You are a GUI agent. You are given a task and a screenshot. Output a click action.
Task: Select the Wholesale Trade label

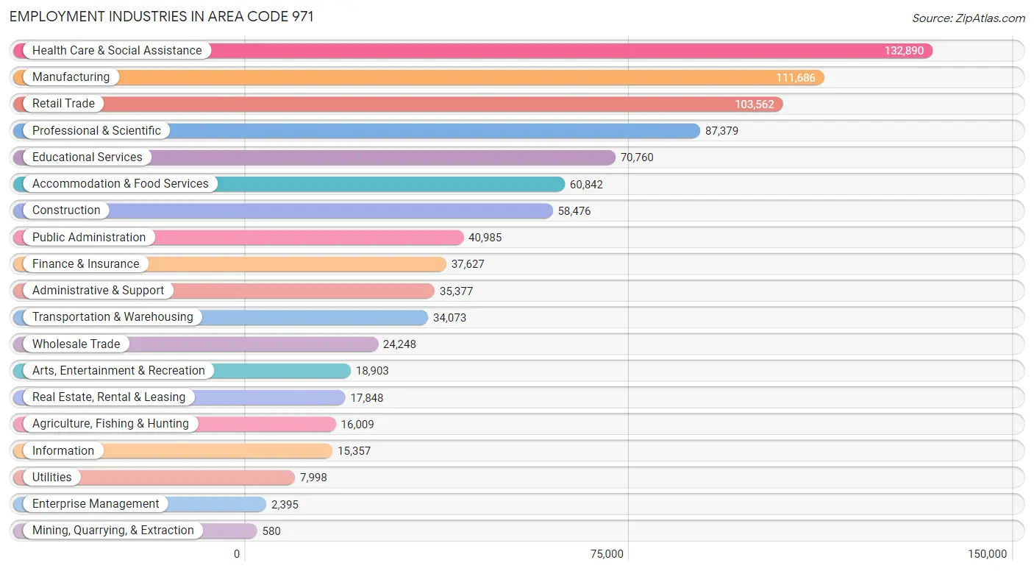76,344
